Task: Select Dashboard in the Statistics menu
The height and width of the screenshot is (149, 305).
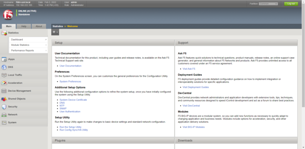Action: click(x=28, y=39)
